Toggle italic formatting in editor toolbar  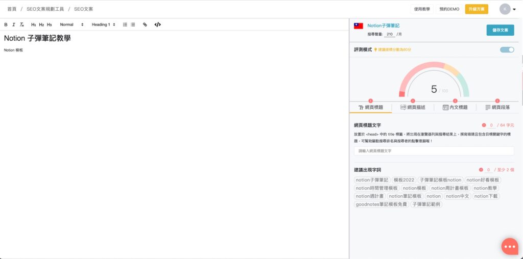click(14, 24)
